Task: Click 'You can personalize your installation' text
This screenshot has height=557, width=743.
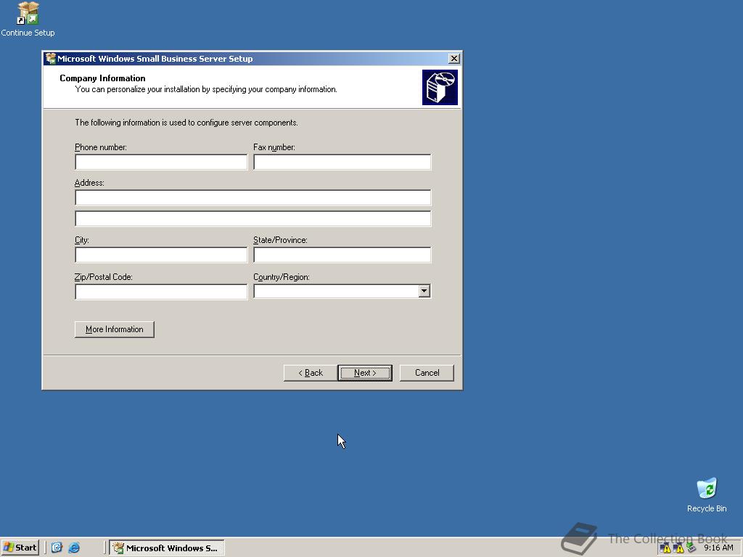Action: [x=205, y=89]
